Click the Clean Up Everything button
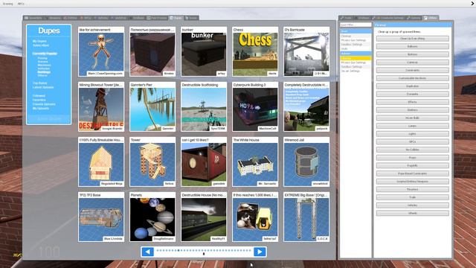476x268 pixels. [413, 39]
